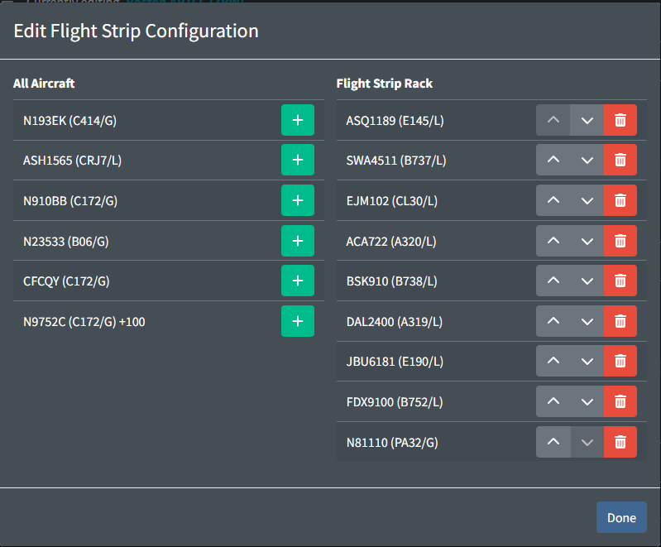This screenshot has height=547, width=661.
Task: Select JBU6181 (E190/L) strip label
Action: [395, 361]
